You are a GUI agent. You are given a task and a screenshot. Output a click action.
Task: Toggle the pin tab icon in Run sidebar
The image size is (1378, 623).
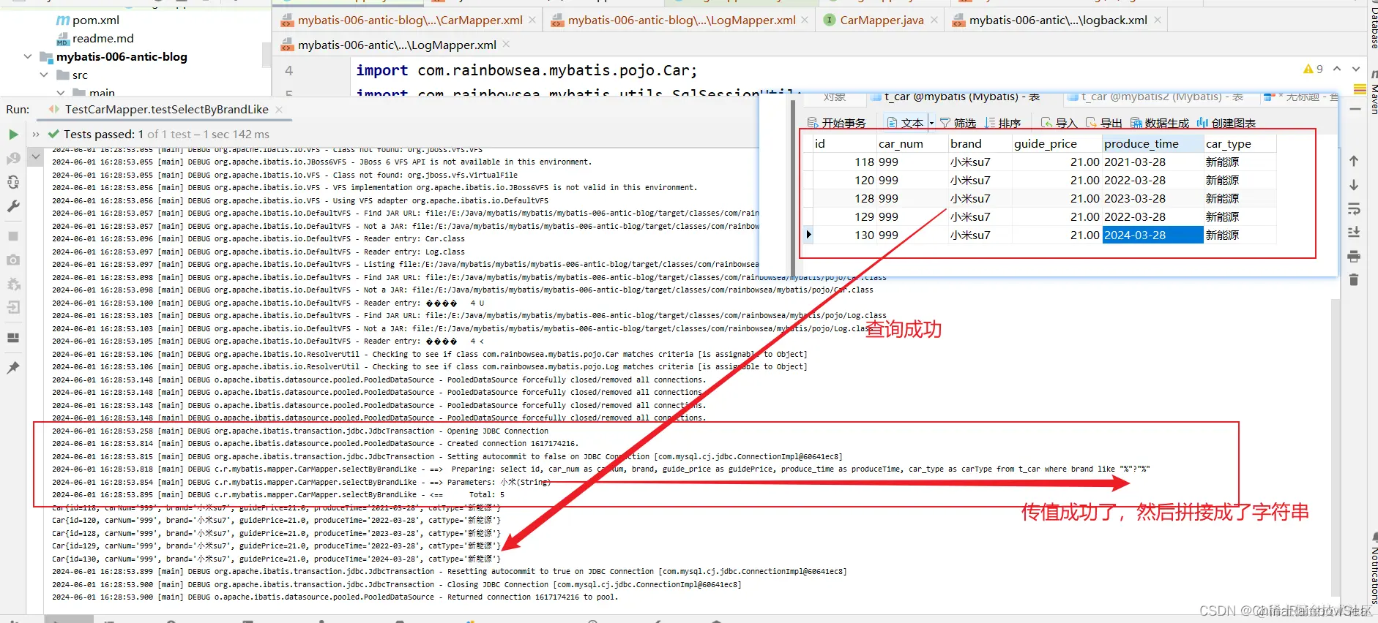13,368
